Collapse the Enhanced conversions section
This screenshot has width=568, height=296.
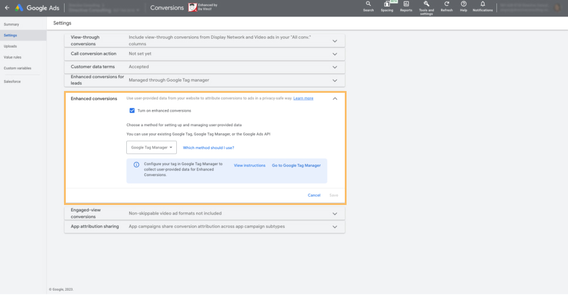tap(335, 99)
